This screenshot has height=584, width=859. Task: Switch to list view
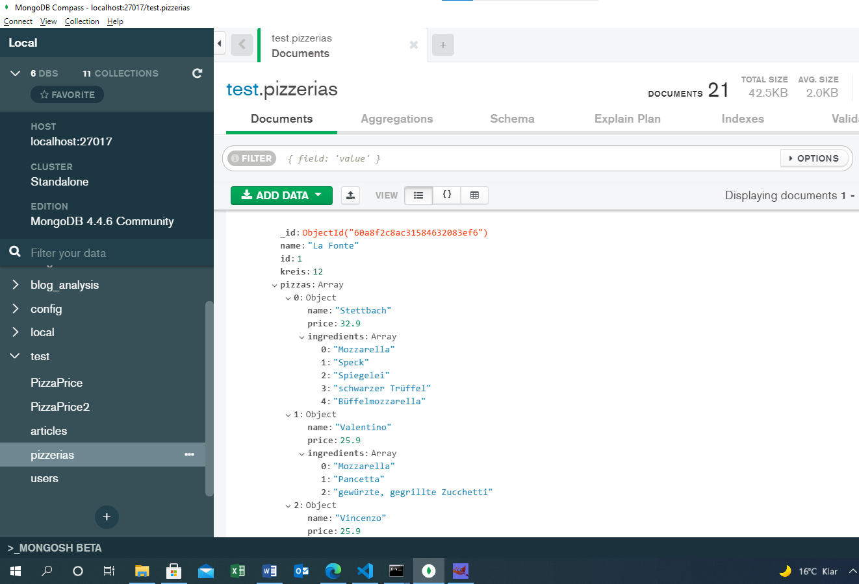click(x=418, y=195)
